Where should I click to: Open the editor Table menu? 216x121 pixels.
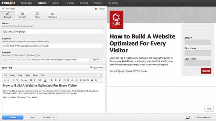click(35, 75)
